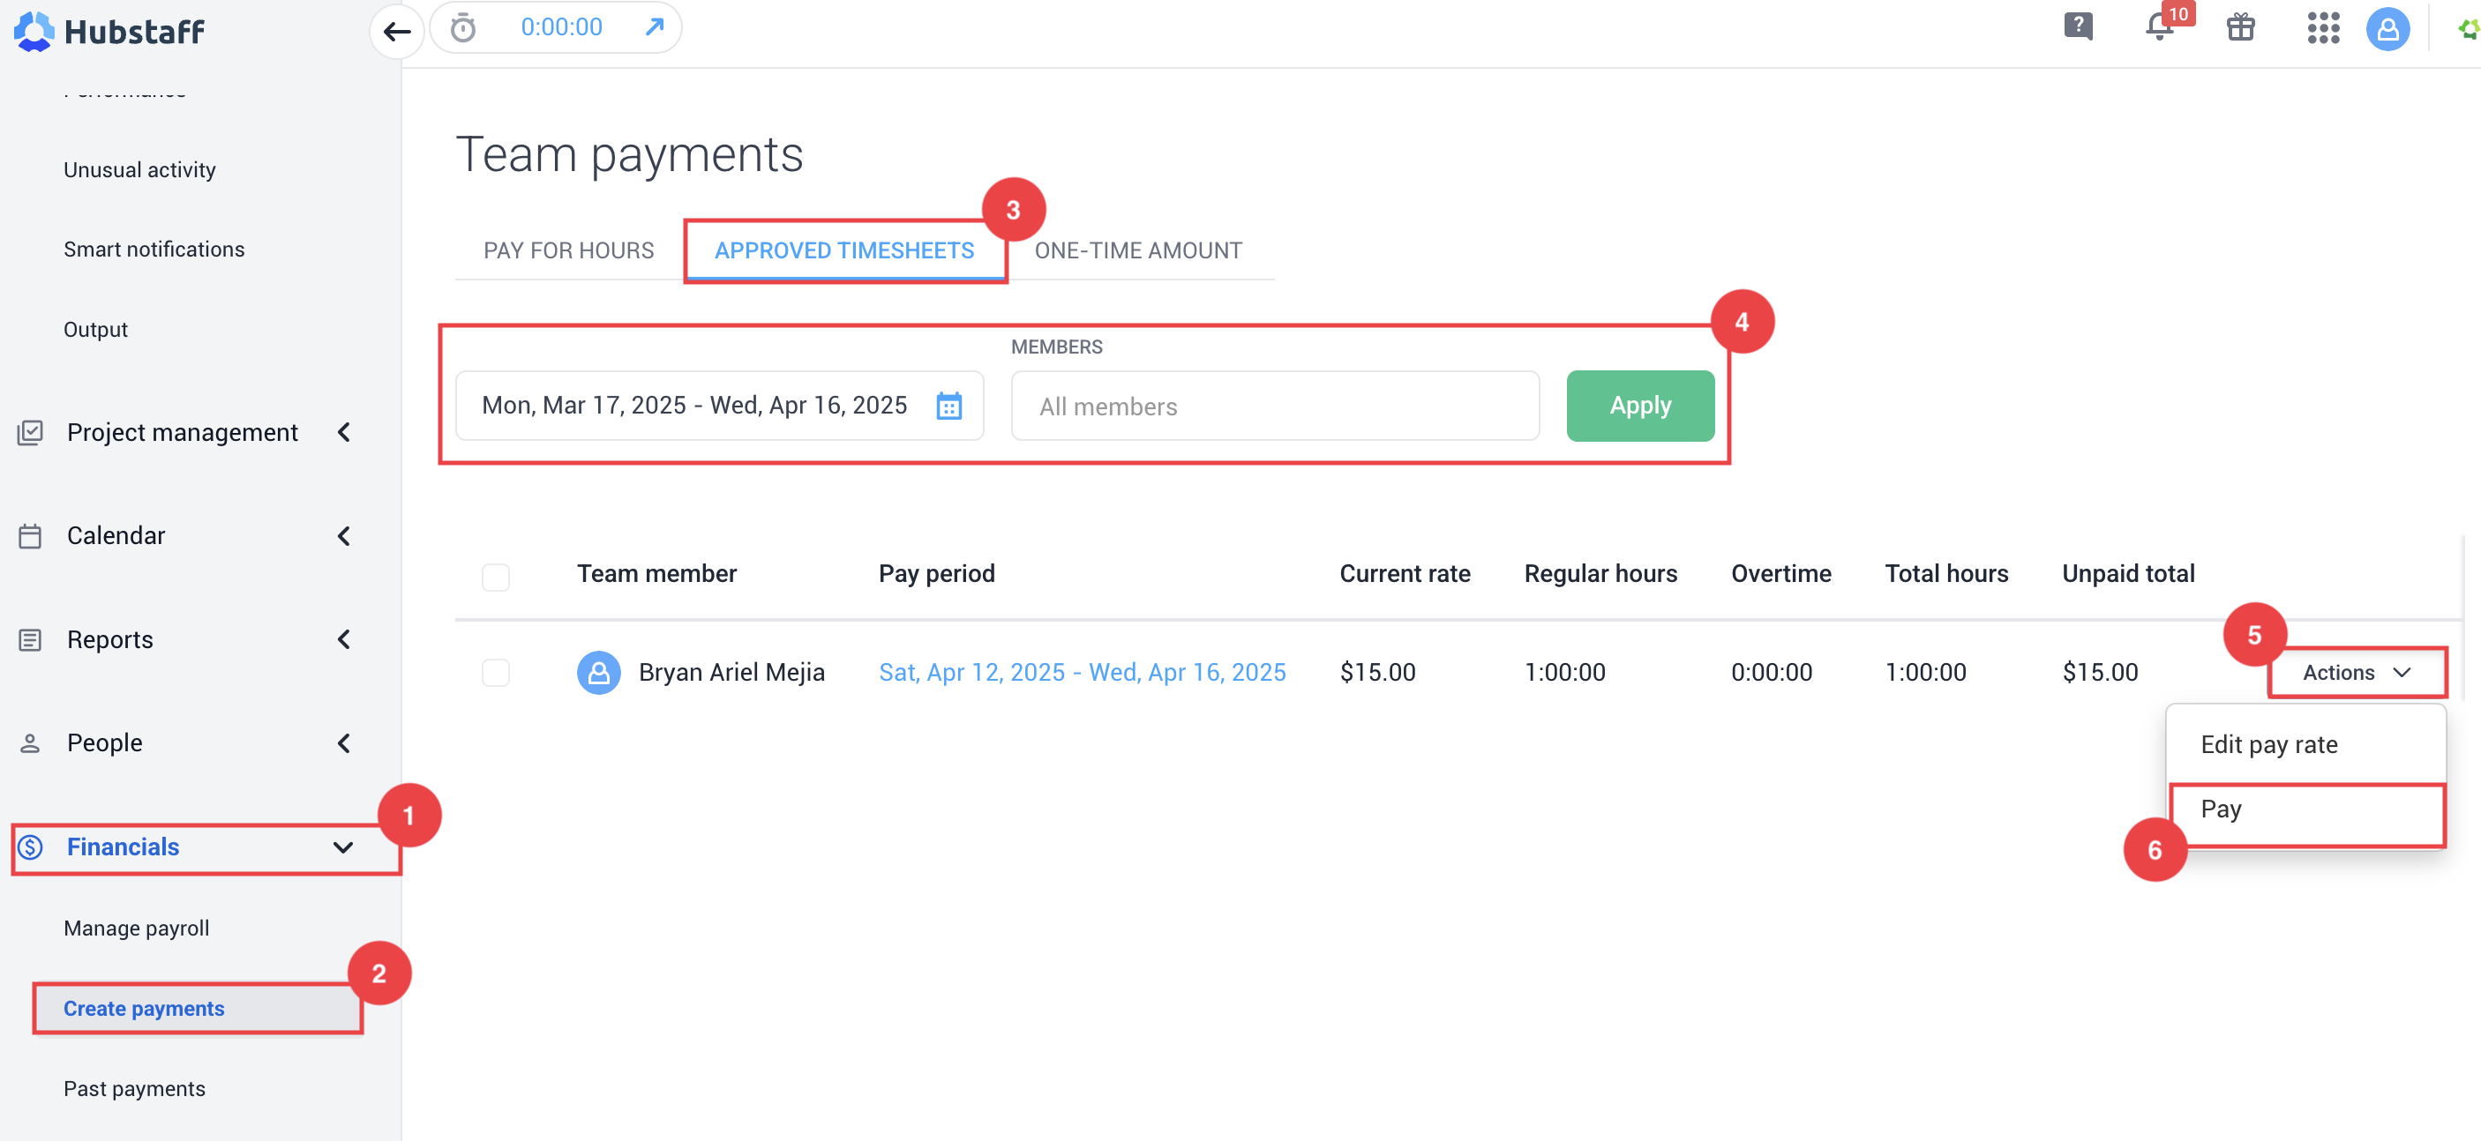Click the Reports menu label

[109, 640]
